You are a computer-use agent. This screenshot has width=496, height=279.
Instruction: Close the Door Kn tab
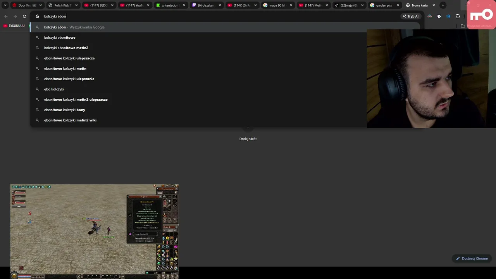tap(40, 5)
